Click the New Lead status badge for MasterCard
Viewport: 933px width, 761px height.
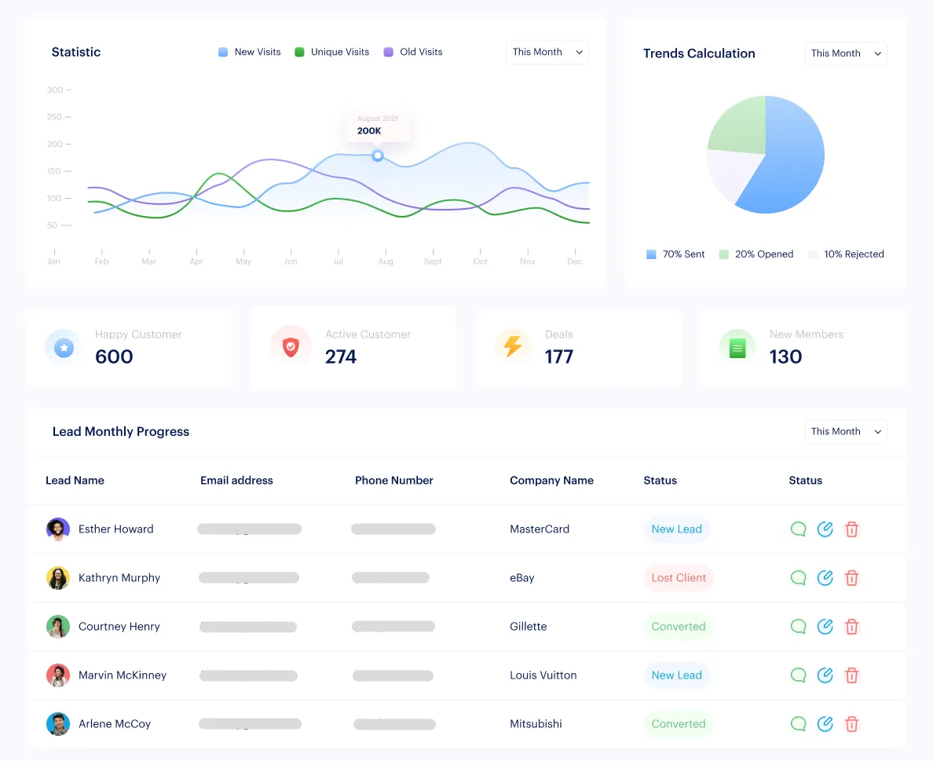[676, 529]
